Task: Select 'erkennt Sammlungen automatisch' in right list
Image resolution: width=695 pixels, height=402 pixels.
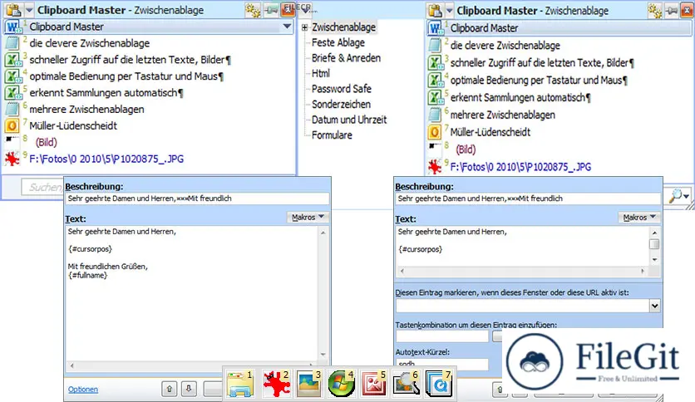Action: (x=520, y=97)
